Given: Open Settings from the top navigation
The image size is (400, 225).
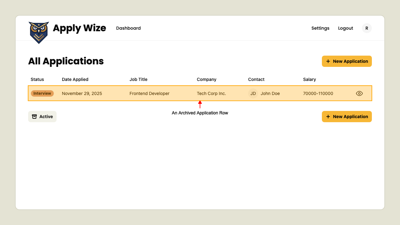Looking at the screenshot, I should point(320,28).
